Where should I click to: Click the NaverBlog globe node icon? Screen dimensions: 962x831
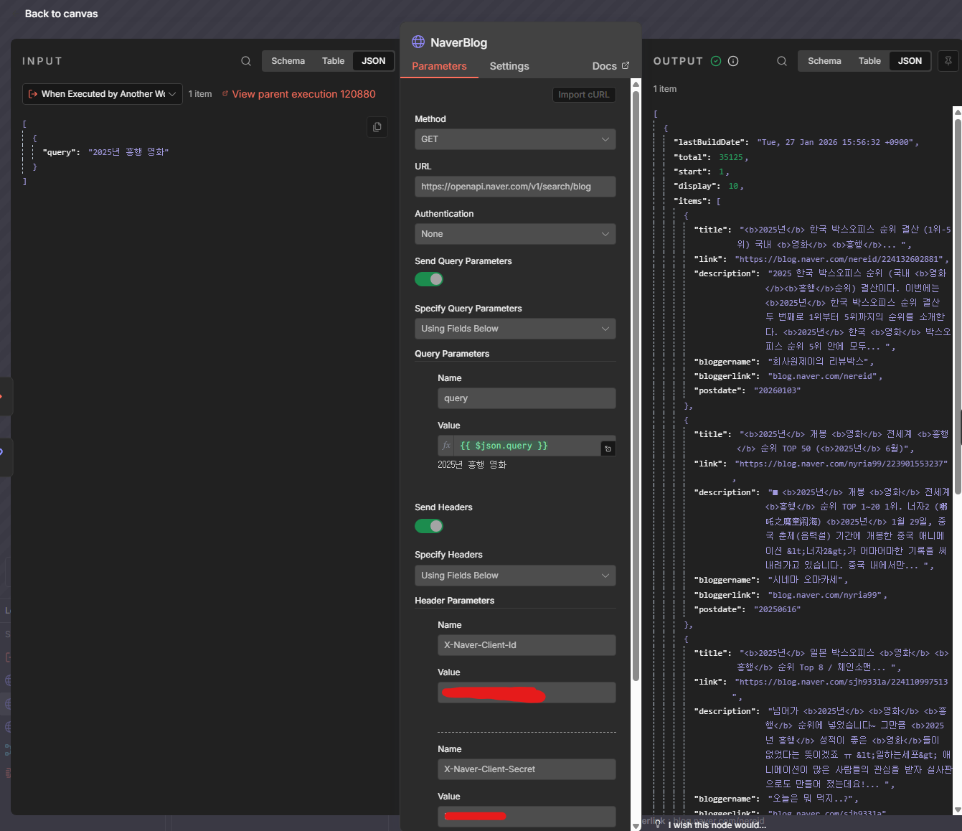[418, 42]
